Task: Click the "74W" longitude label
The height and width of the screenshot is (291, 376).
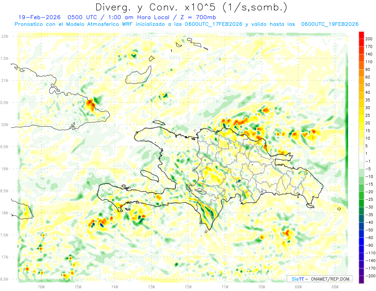Action: click(x=115, y=287)
